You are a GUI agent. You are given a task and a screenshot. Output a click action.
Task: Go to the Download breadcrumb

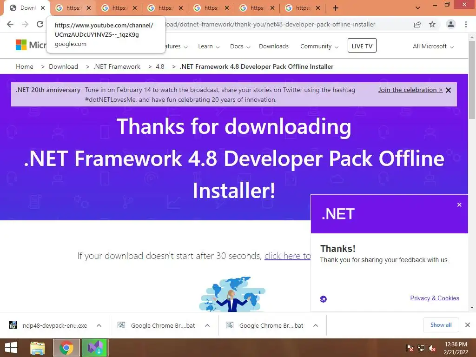(x=63, y=66)
